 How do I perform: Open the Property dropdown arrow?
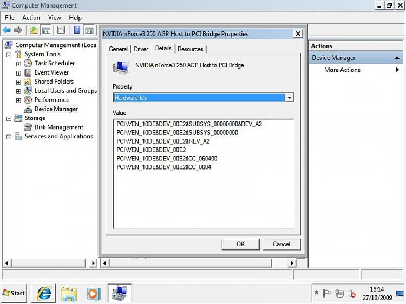(x=289, y=98)
